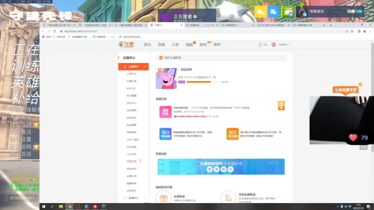This screenshot has height=210, width=374.
Task: Switch to the first browser tab
Action: point(58,25)
